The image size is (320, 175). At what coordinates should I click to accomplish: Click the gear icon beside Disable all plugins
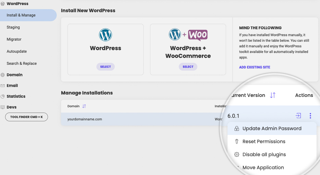[x=237, y=154]
